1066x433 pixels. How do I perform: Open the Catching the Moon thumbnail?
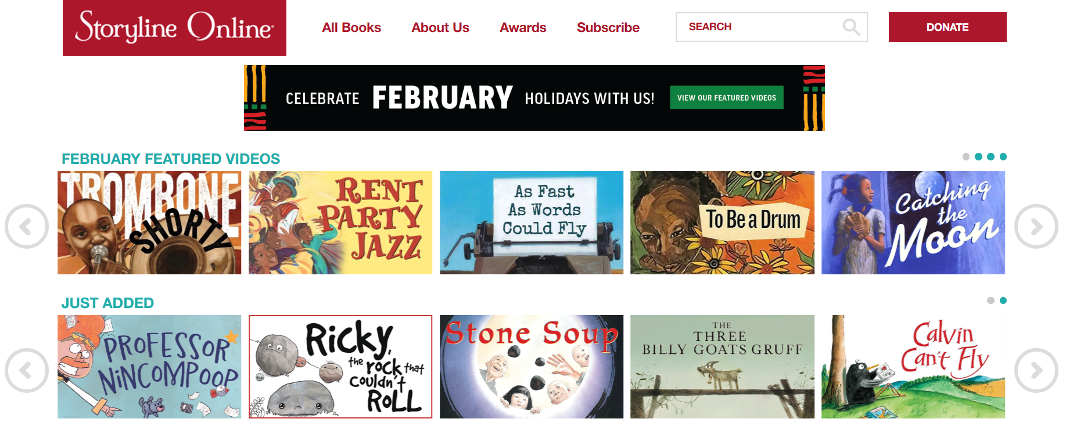[x=913, y=223]
